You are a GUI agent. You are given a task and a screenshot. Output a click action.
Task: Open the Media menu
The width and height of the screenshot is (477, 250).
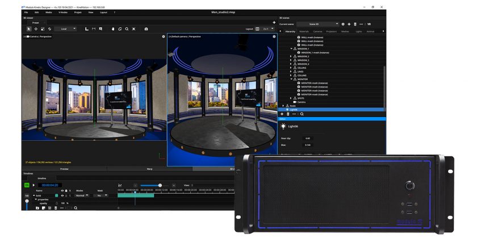(x=49, y=13)
